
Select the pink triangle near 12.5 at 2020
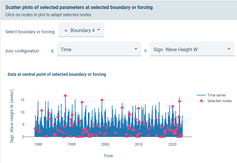172,106
